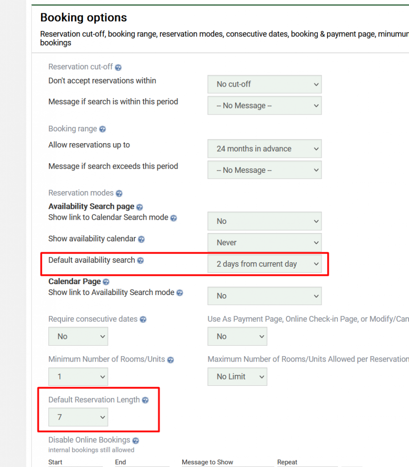
Task: Open the No cut-off reservation dropdown
Action: tap(264, 84)
